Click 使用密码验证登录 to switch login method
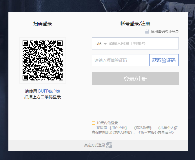The height and width of the screenshot is (160, 195). tap(165, 32)
